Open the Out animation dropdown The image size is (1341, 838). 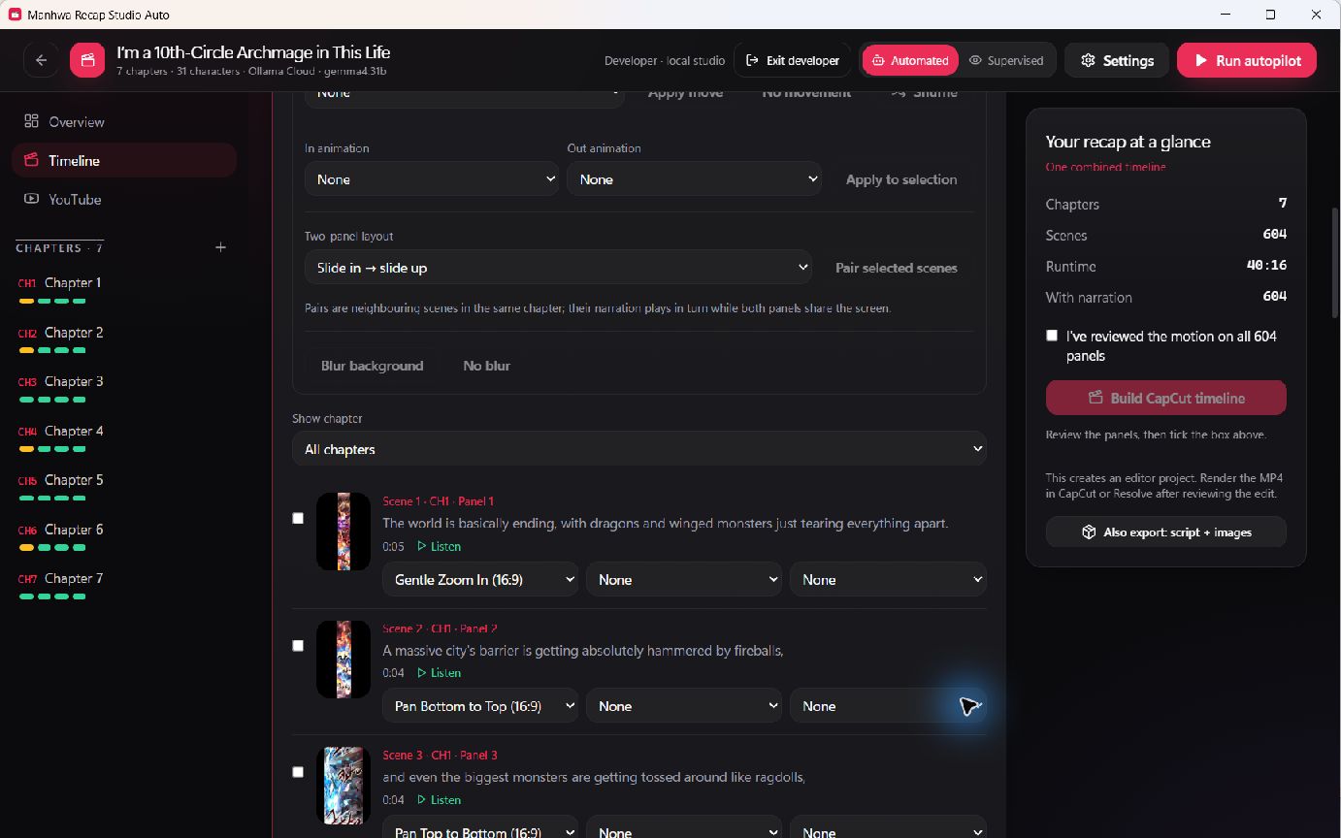click(694, 179)
